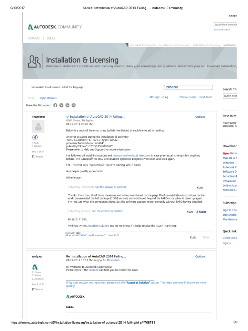Open 'Network Li' sidebar link

coord(230,190)
